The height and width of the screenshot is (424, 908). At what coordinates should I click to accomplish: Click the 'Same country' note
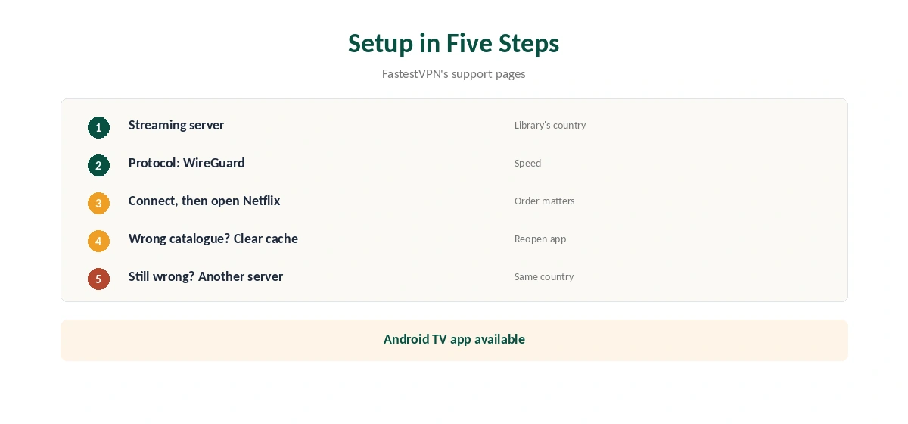[x=544, y=276]
